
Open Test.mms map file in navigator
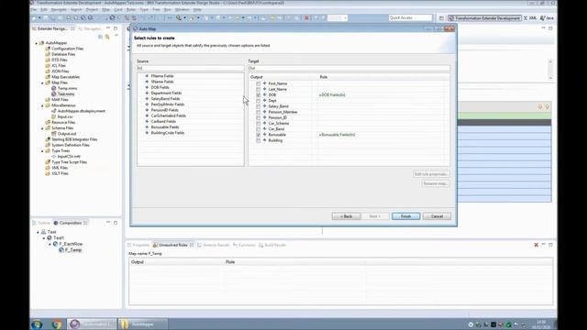pos(66,93)
